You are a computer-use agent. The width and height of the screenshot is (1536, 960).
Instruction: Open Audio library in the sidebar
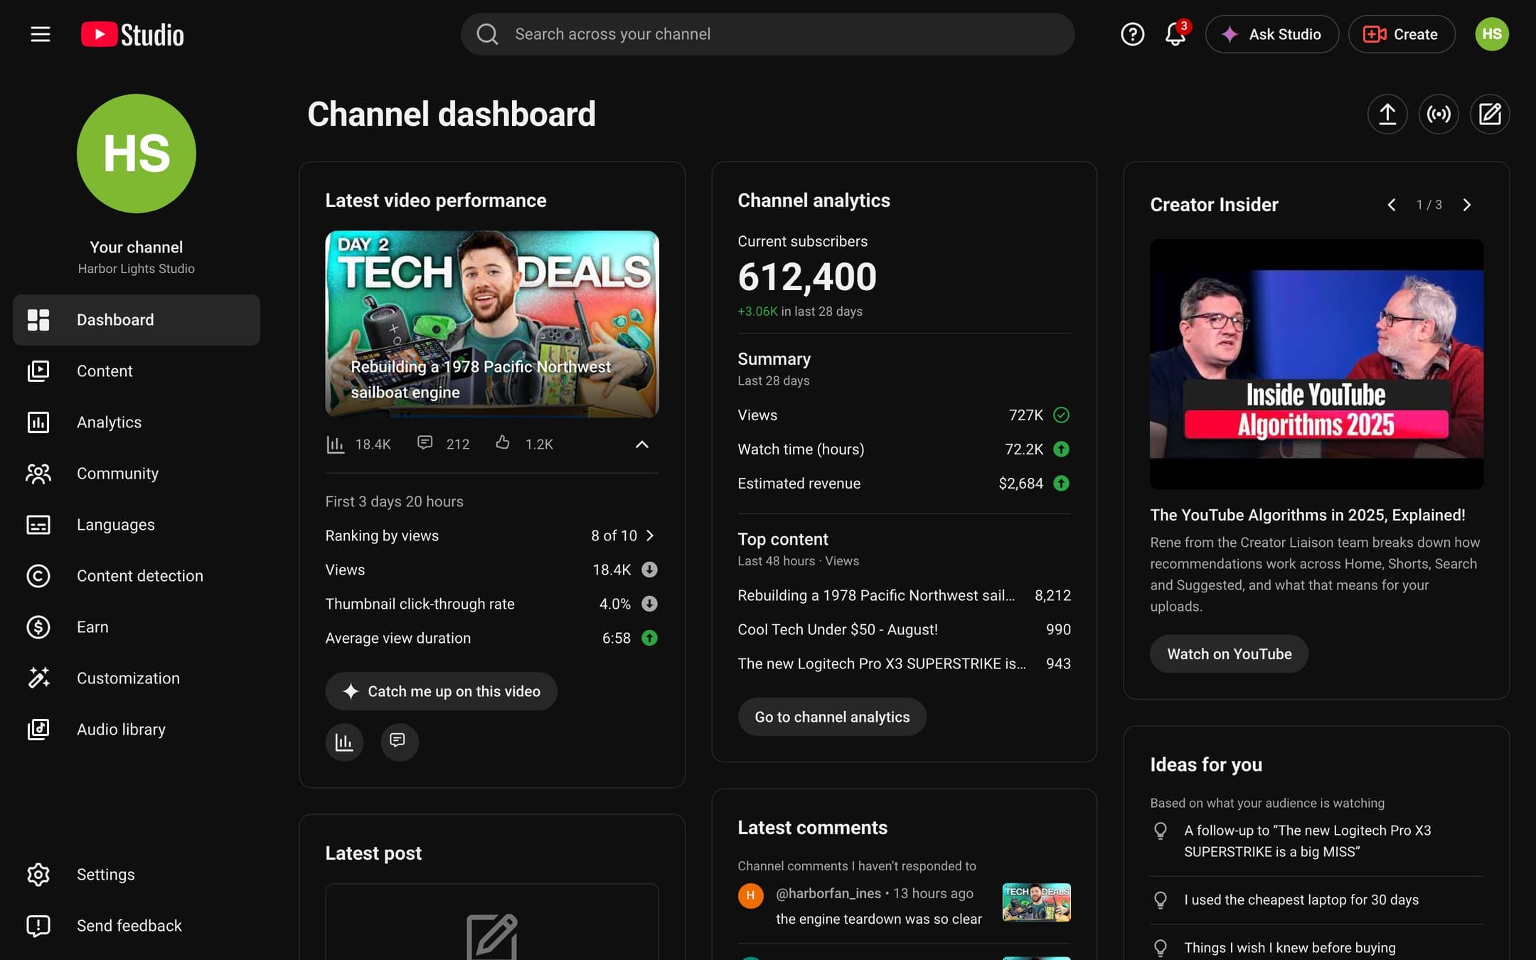click(137, 730)
